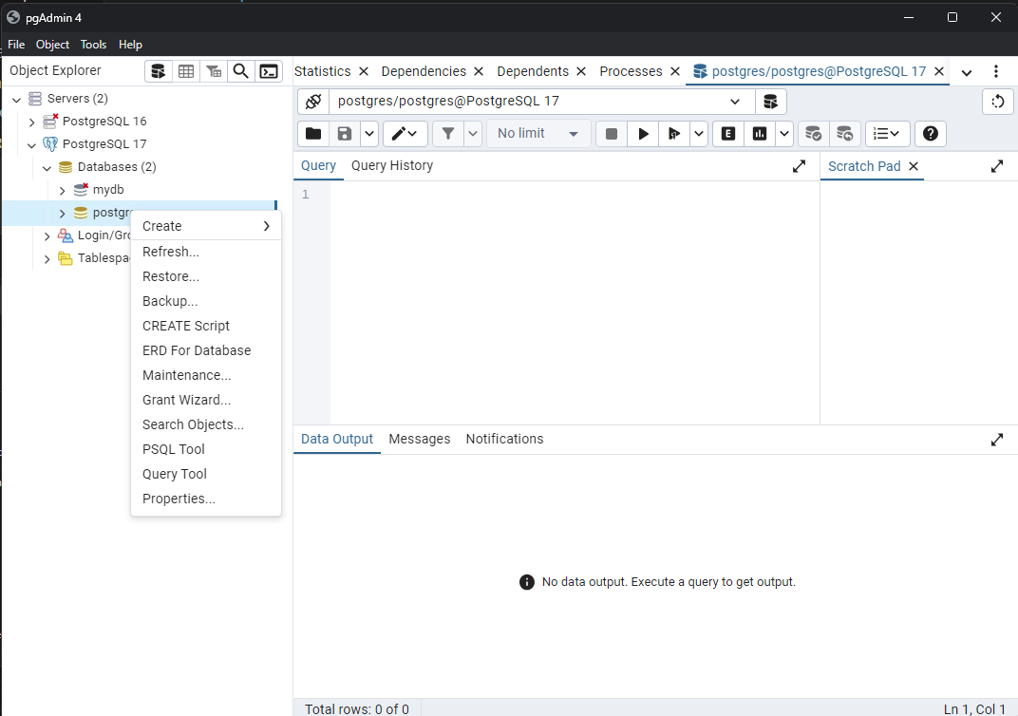Close the Statistics tab

(364, 71)
